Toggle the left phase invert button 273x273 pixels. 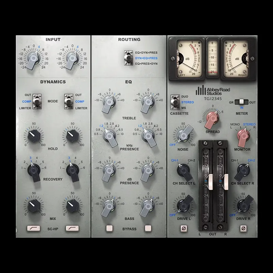[x=184, y=228]
